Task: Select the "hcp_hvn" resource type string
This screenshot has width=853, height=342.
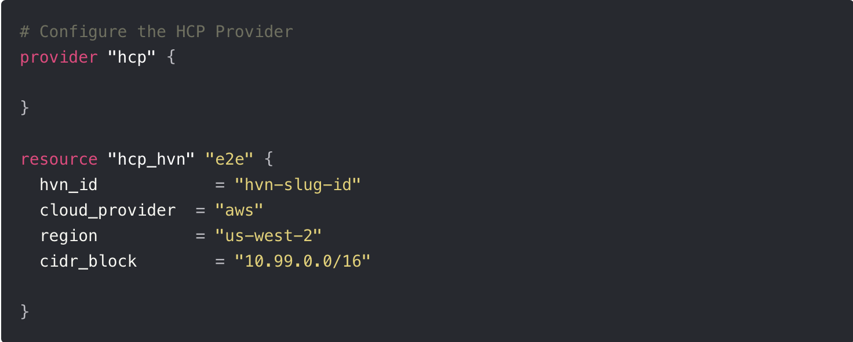Action: pyautogui.click(x=151, y=159)
